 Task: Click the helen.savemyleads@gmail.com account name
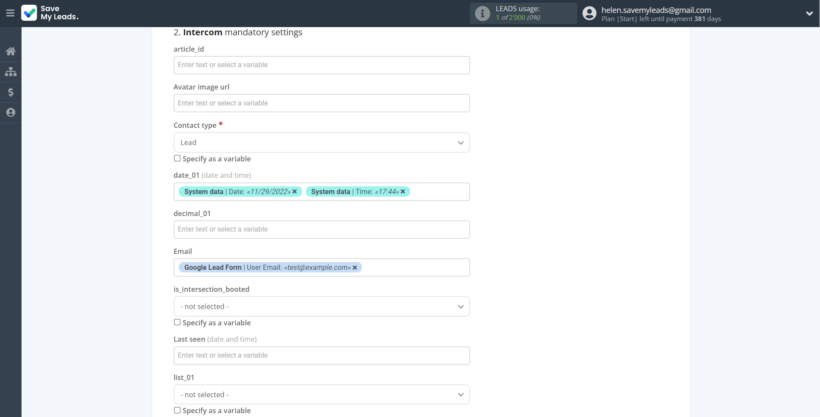(x=656, y=10)
